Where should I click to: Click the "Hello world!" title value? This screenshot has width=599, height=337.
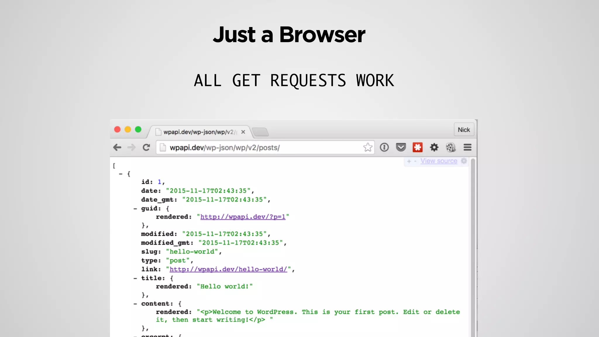[x=225, y=286]
